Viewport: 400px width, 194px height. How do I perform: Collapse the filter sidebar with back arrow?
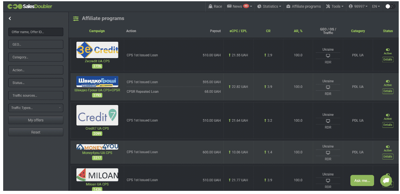(x=10, y=18)
